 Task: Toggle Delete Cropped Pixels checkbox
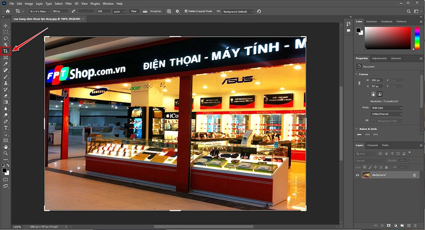(x=186, y=11)
